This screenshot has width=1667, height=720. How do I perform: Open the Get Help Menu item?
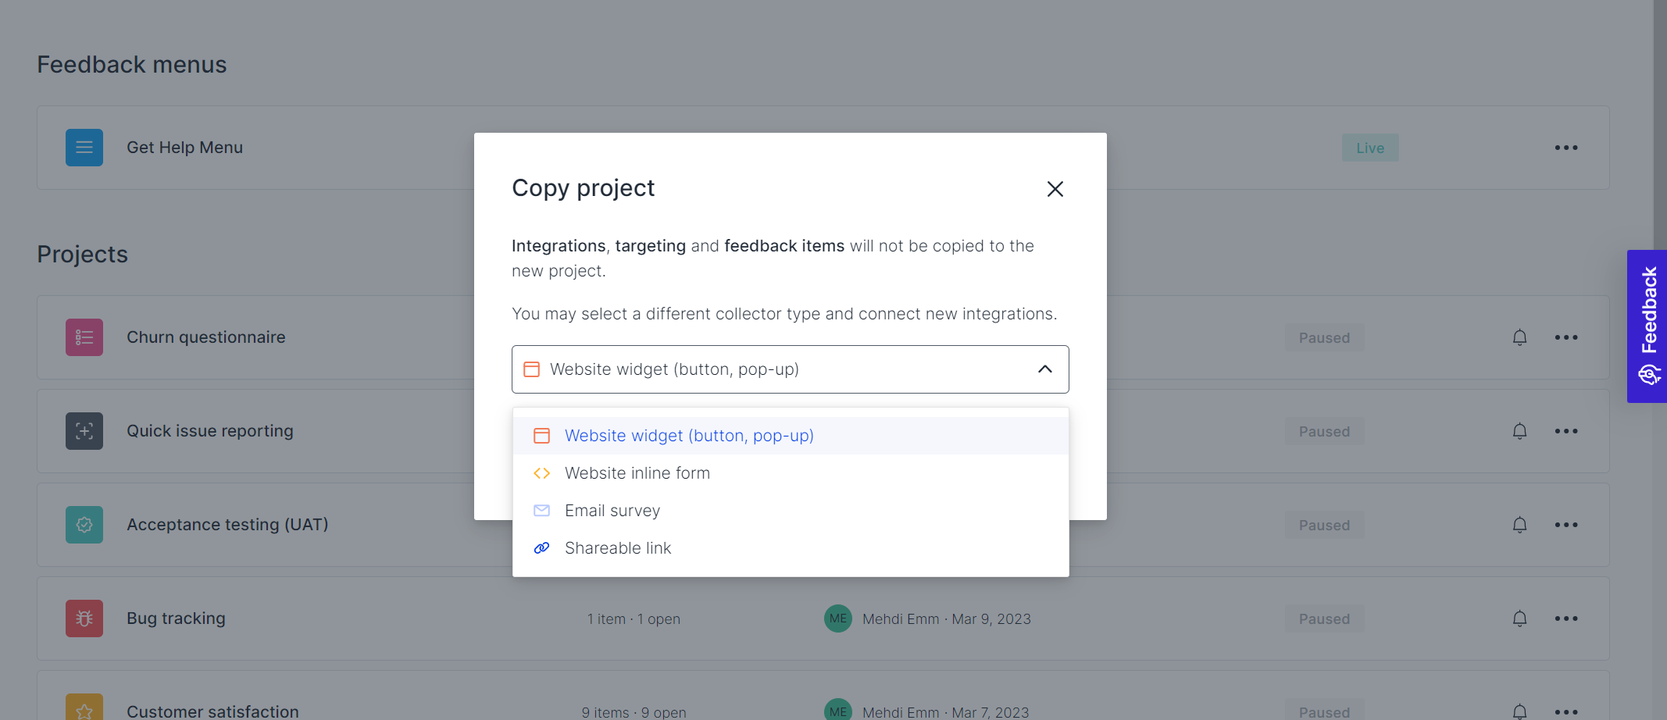coord(184,148)
